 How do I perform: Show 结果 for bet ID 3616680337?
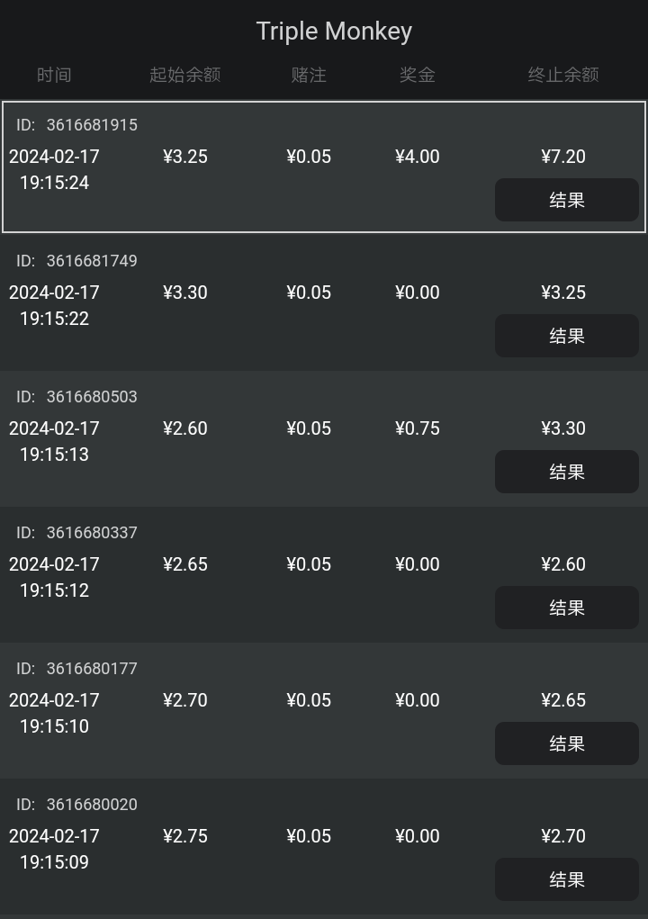pyautogui.click(x=567, y=608)
